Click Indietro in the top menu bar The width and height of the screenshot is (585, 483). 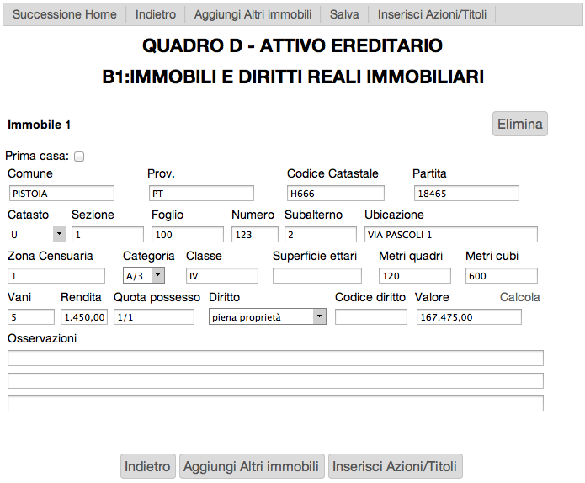(156, 15)
